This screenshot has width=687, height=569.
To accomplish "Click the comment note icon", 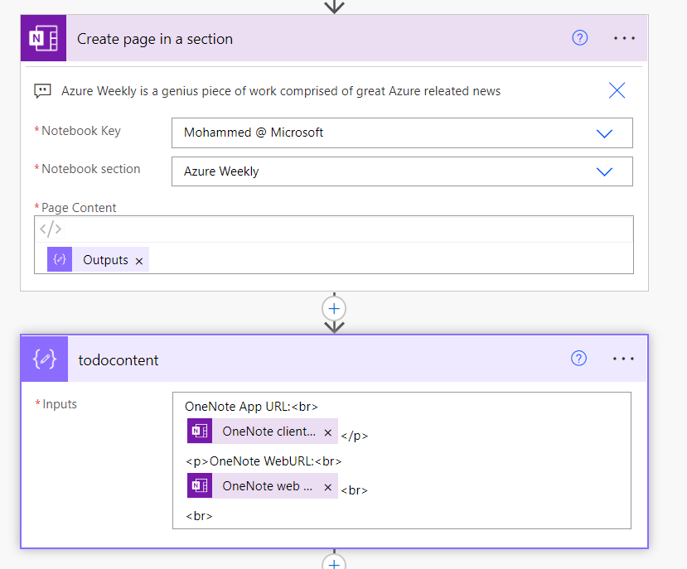I will (42, 91).
